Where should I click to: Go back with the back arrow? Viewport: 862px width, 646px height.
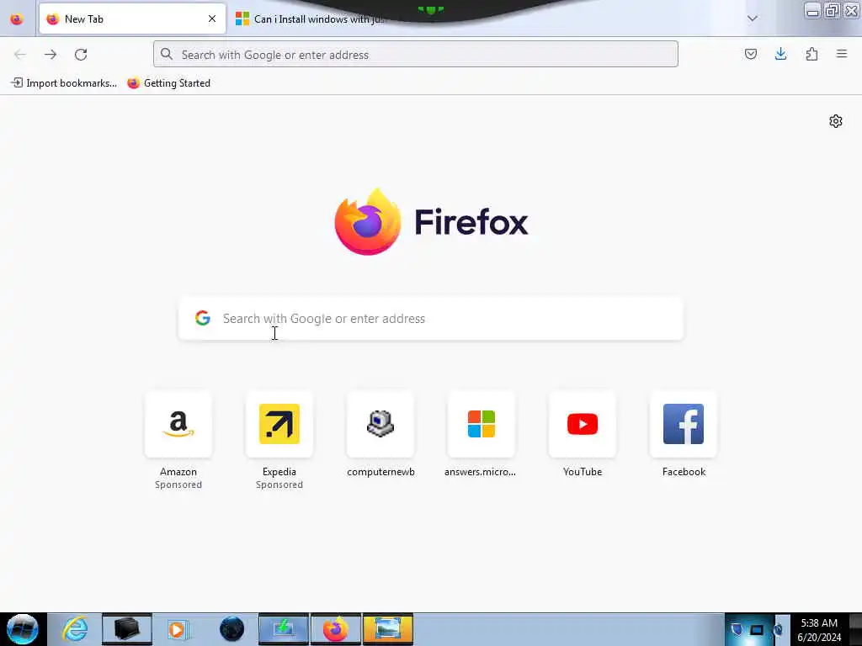[20, 55]
